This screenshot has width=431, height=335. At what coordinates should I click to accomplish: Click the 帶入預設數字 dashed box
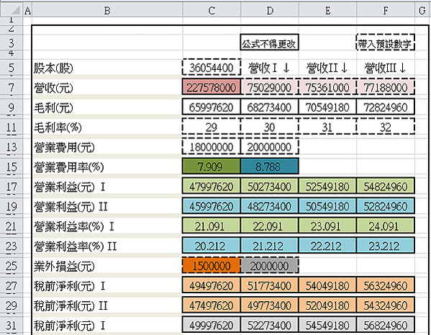[x=386, y=43]
